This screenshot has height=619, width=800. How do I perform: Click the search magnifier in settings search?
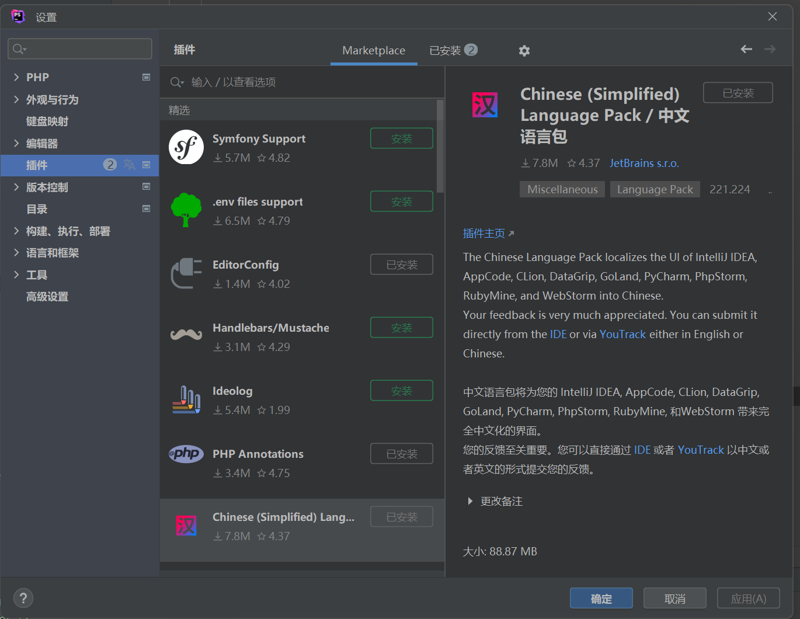19,49
